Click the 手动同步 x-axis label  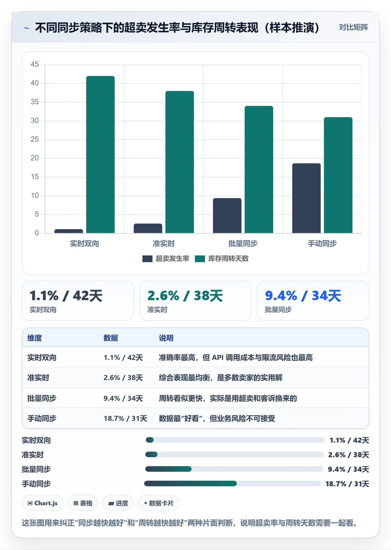click(322, 243)
